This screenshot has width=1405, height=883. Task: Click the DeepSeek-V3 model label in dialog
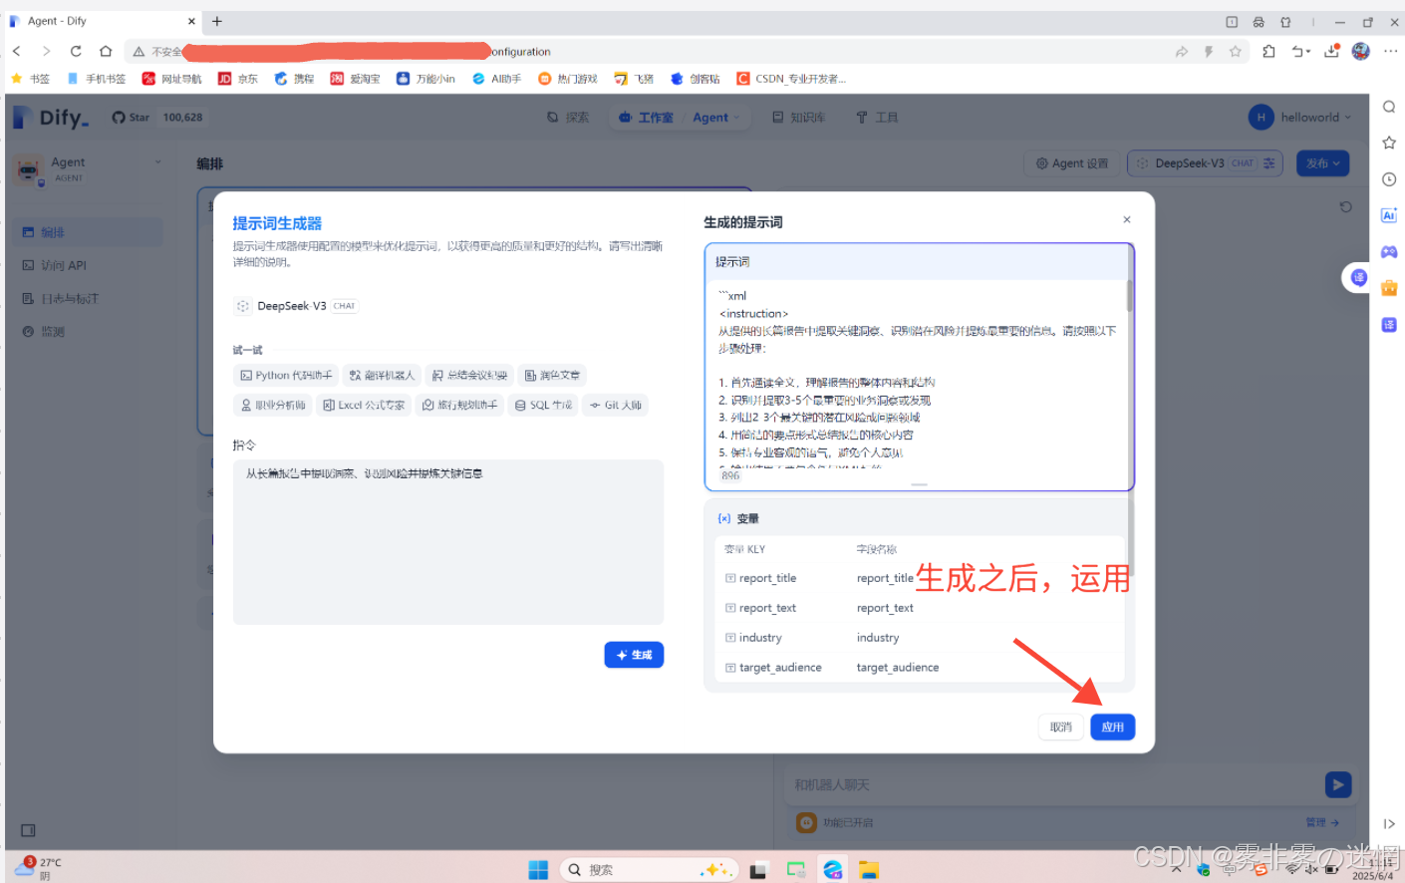pos(291,306)
